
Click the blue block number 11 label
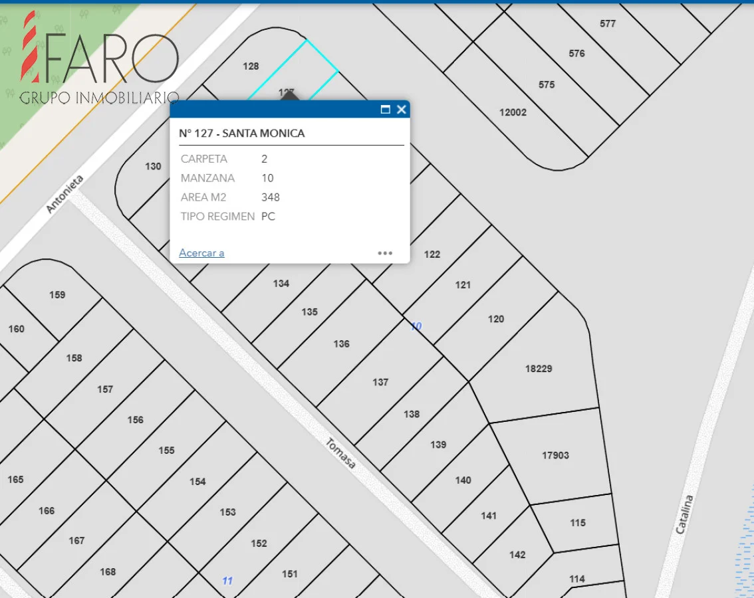coord(227,581)
